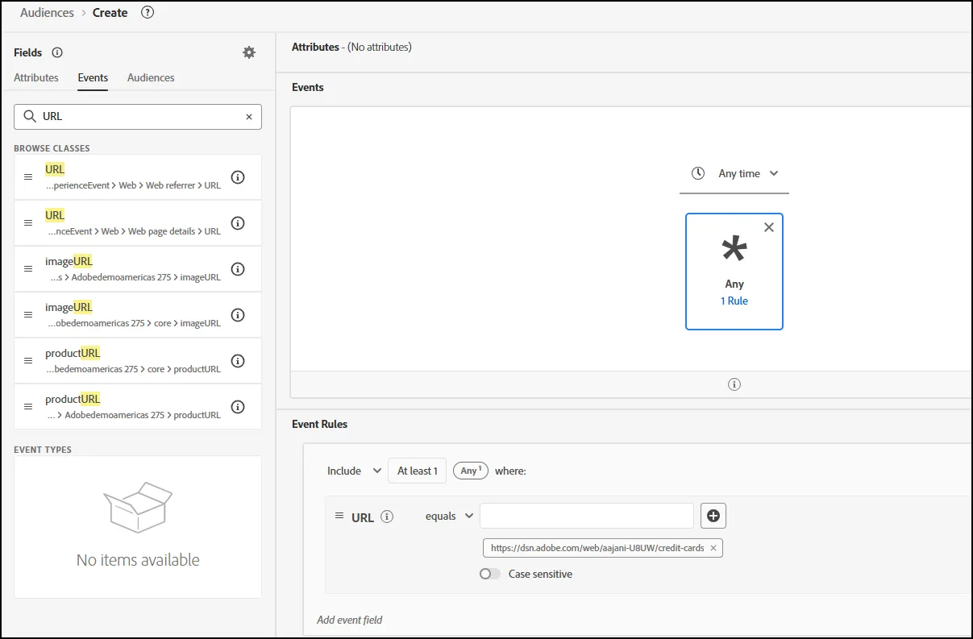
Task: Toggle the Case sensitive switch
Action: tap(490, 575)
